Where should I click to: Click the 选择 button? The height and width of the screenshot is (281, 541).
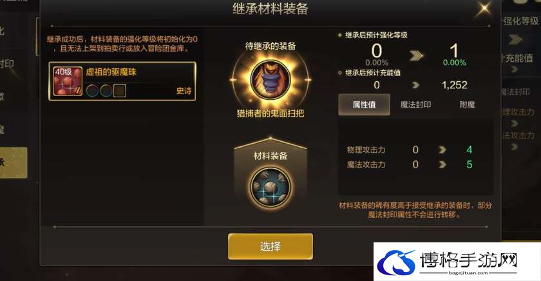pyautogui.click(x=270, y=246)
